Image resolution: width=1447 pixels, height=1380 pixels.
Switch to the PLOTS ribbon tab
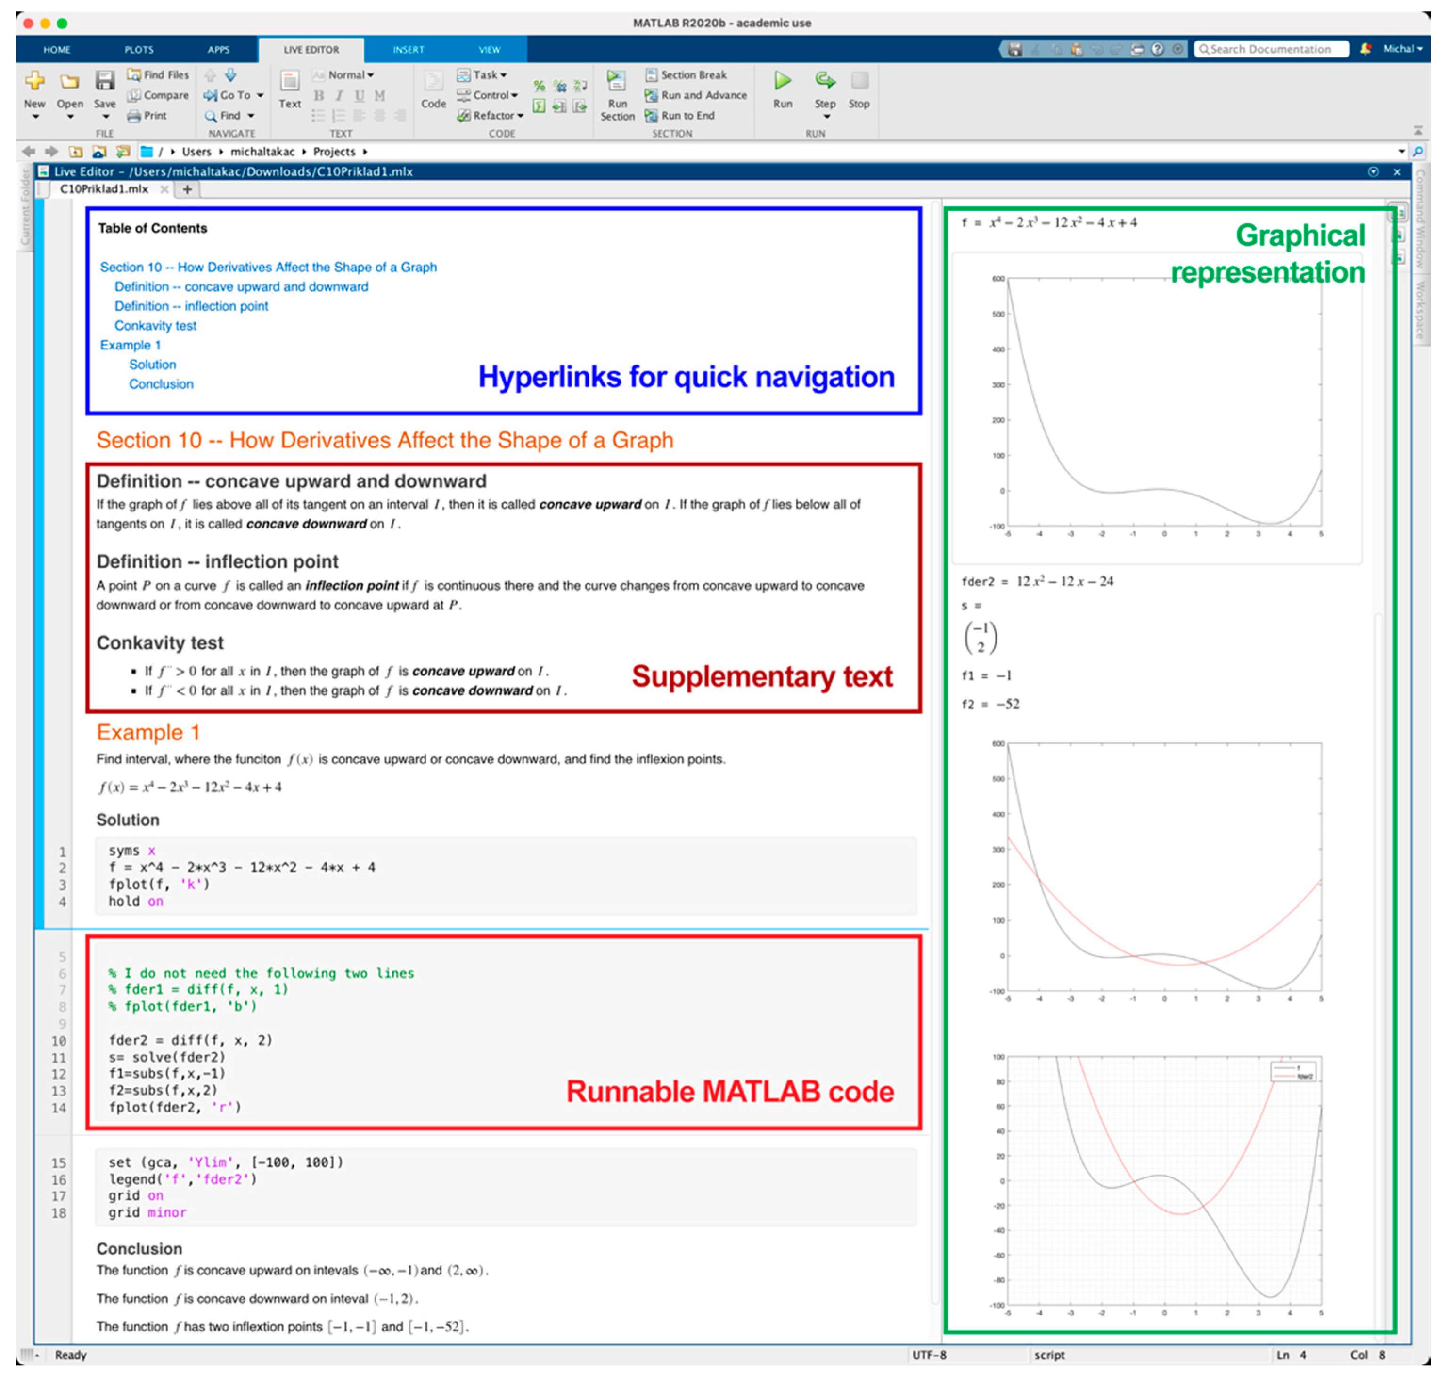[139, 50]
